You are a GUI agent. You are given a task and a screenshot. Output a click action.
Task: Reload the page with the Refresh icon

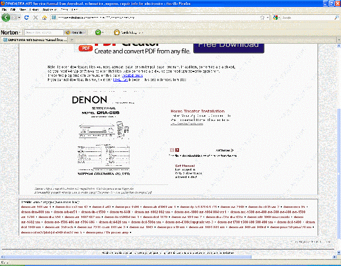click(27, 18)
